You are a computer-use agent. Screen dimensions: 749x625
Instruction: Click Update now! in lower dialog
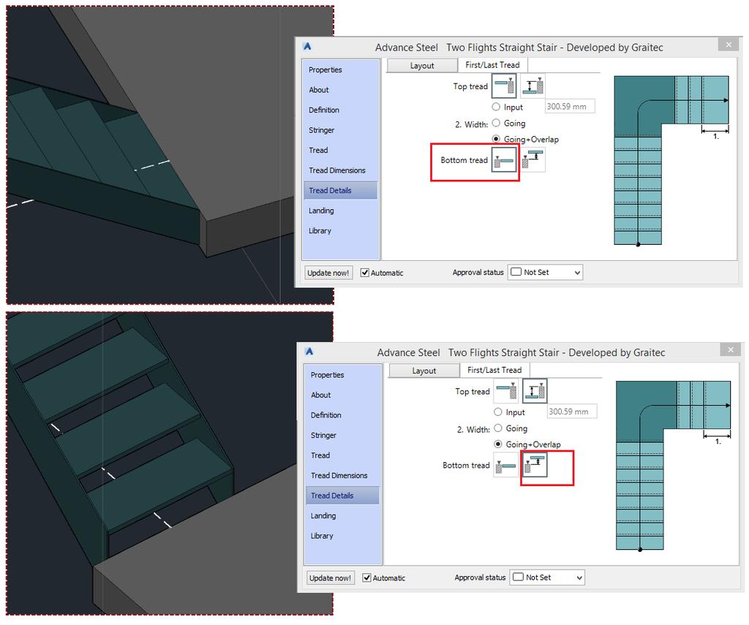click(x=330, y=577)
